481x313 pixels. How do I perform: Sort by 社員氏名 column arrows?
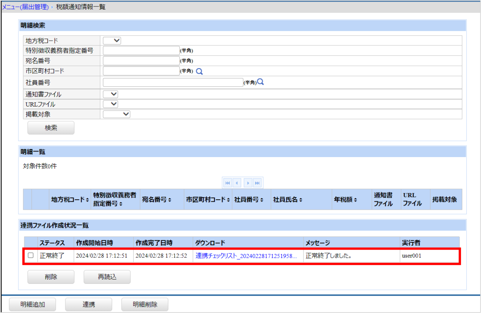(301, 200)
